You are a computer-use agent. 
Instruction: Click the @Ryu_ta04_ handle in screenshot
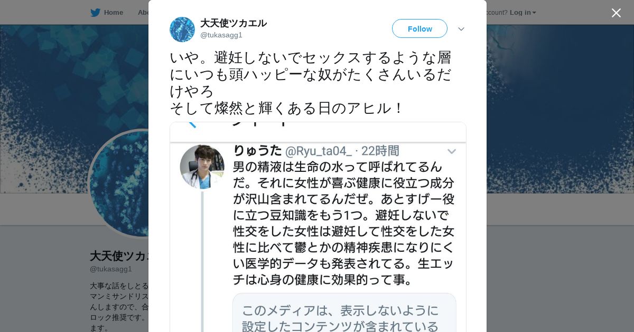[319, 151]
